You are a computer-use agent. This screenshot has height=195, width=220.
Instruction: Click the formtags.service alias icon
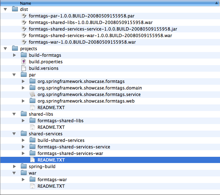(32, 94)
